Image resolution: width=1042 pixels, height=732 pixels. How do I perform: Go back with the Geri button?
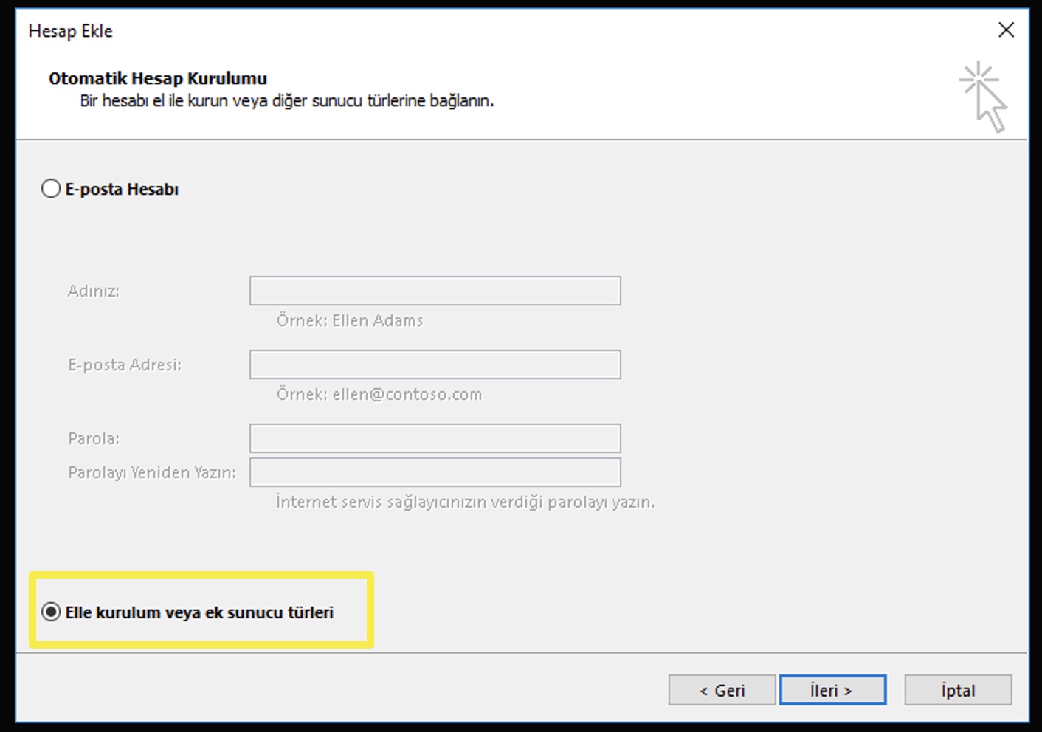pyautogui.click(x=722, y=690)
